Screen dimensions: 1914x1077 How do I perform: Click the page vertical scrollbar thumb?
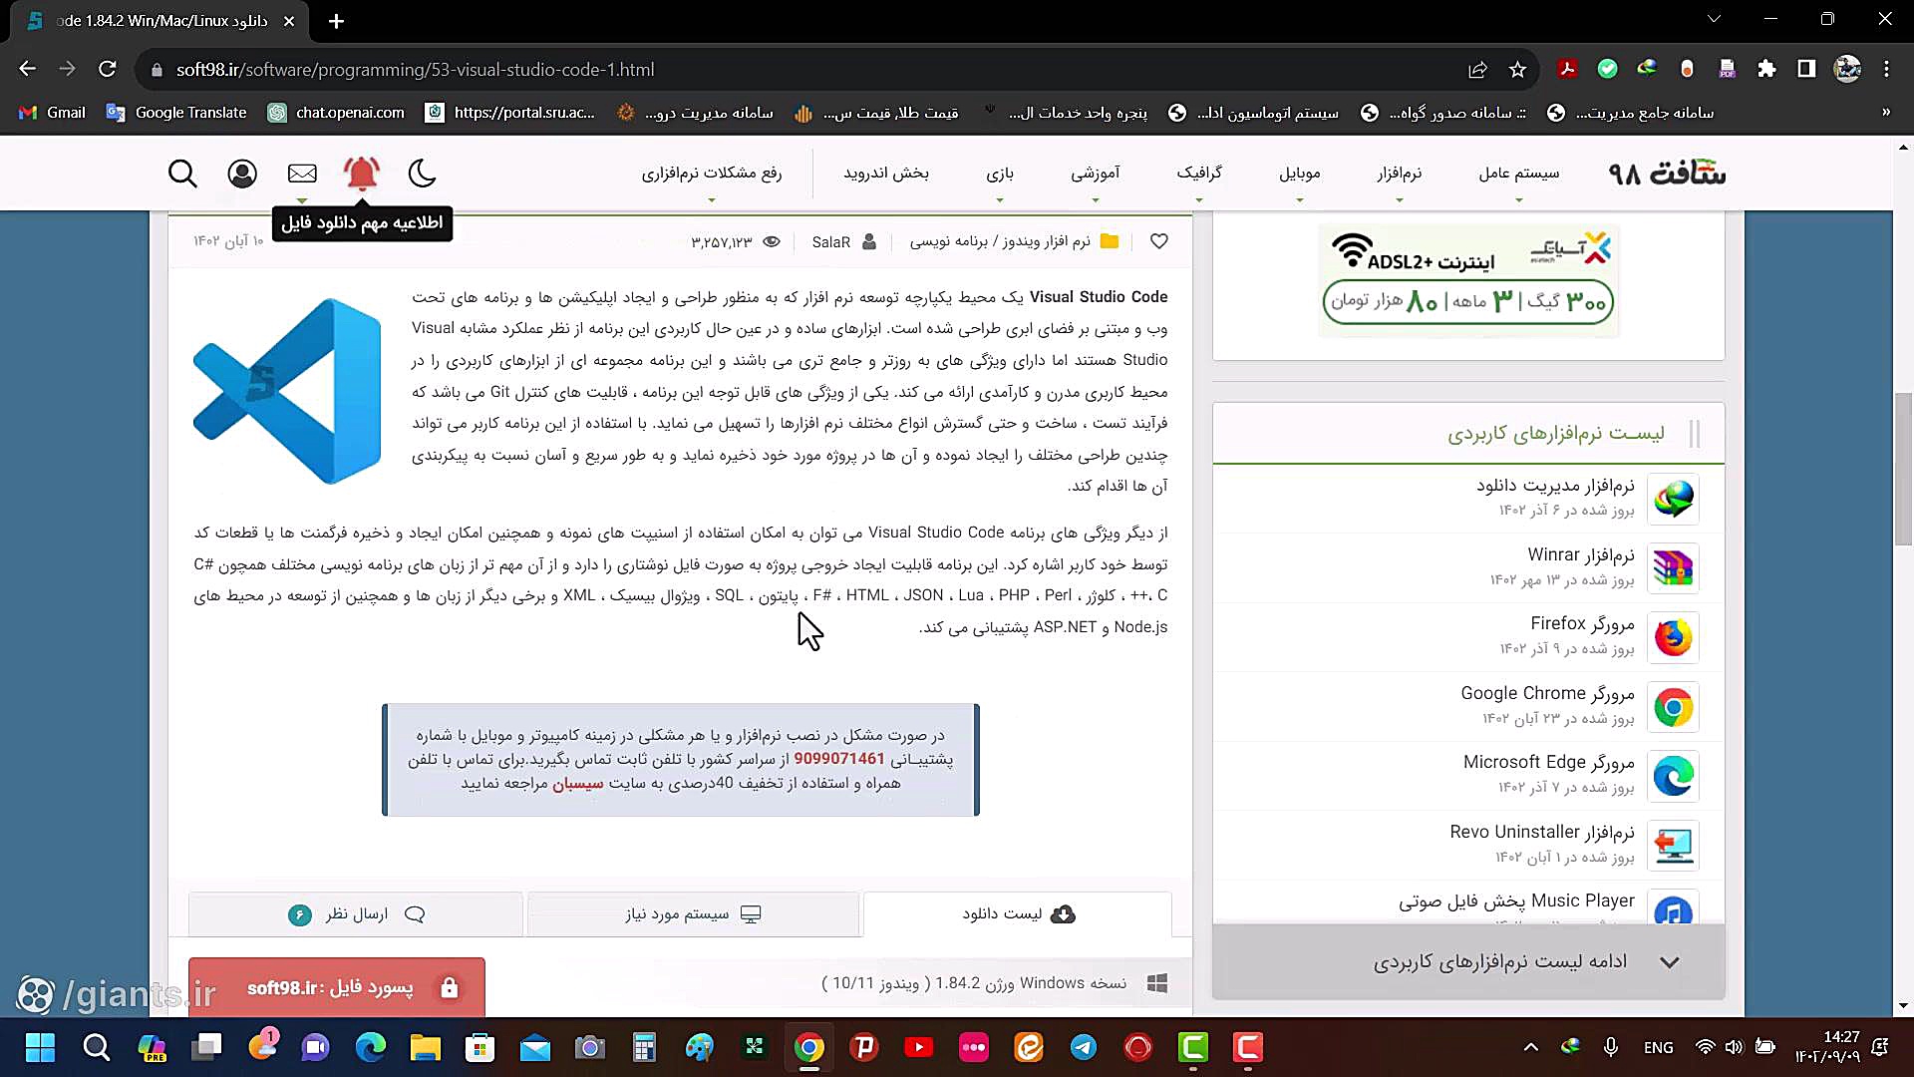tap(1903, 469)
